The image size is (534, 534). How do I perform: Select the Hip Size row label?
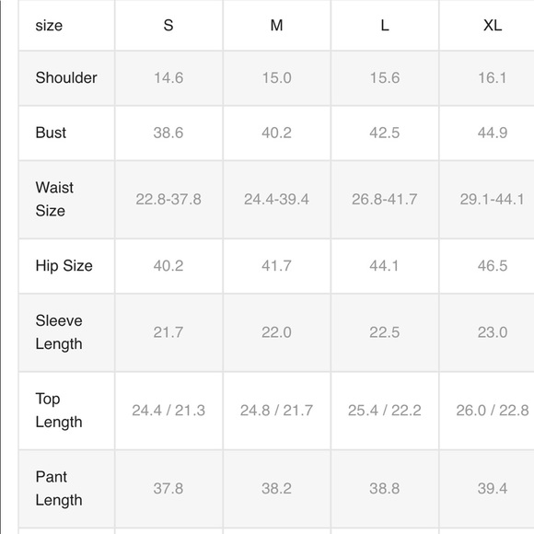click(64, 266)
